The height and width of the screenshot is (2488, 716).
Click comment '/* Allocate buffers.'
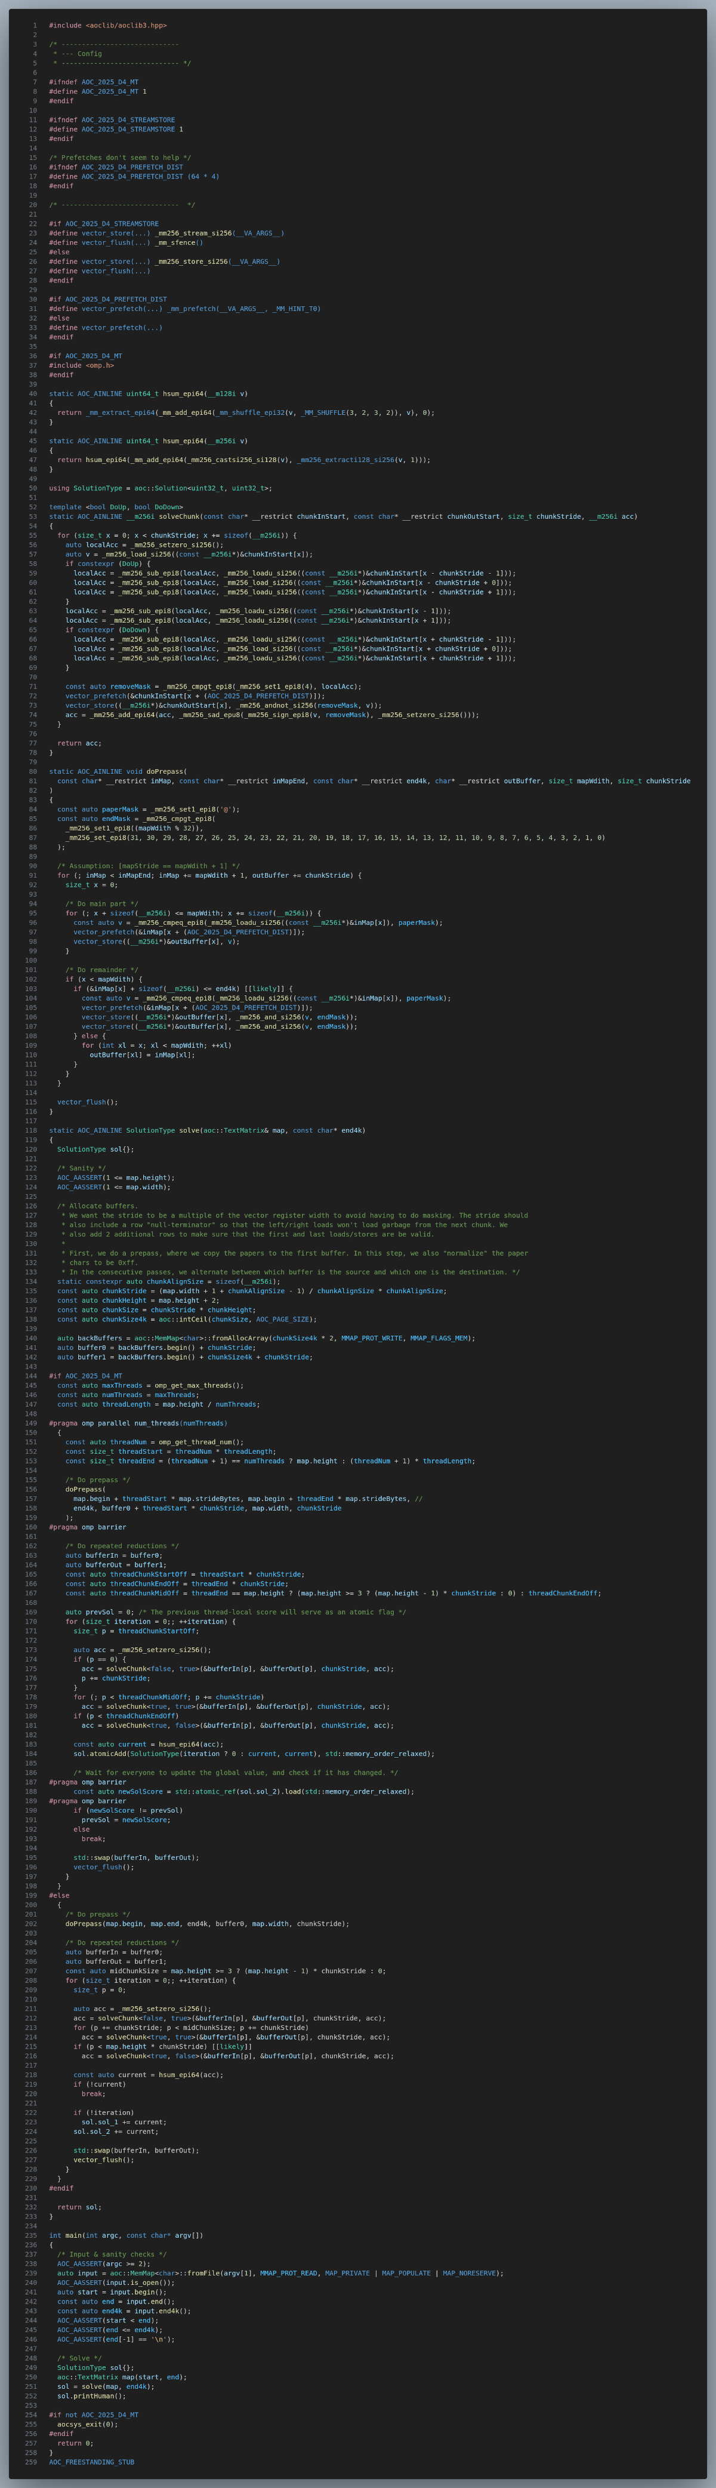pos(97,1206)
